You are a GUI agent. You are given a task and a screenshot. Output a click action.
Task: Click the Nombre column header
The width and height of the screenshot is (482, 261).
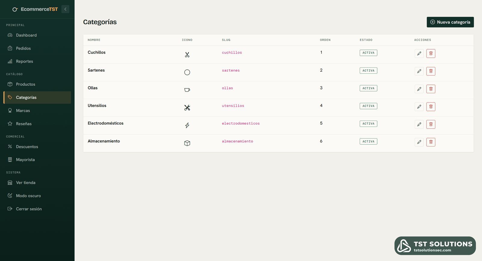coord(94,40)
